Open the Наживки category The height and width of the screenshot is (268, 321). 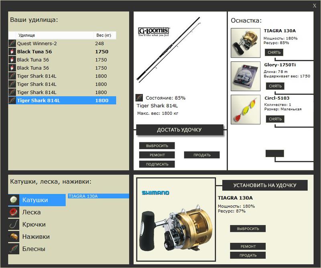[x=36, y=236]
